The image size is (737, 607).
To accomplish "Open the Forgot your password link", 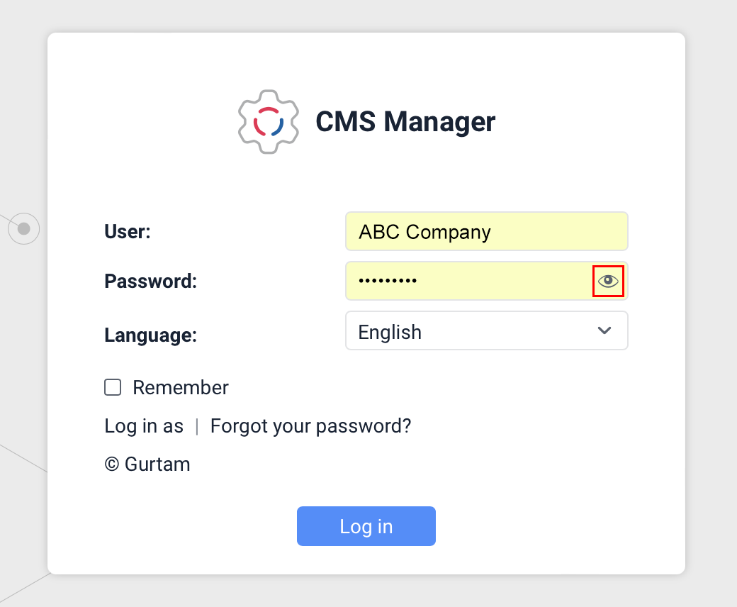I will (310, 425).
